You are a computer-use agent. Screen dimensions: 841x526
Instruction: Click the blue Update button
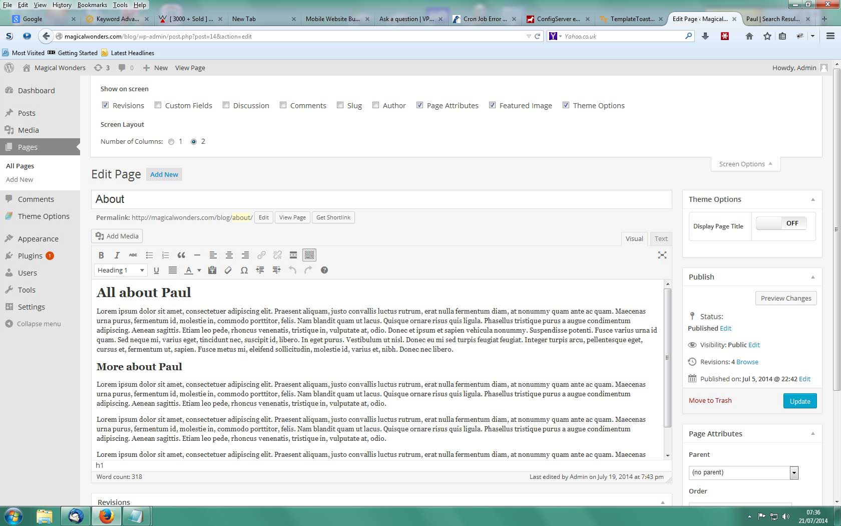pos(799,401)
